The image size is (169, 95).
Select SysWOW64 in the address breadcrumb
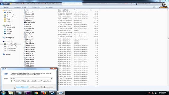[51, 4]
